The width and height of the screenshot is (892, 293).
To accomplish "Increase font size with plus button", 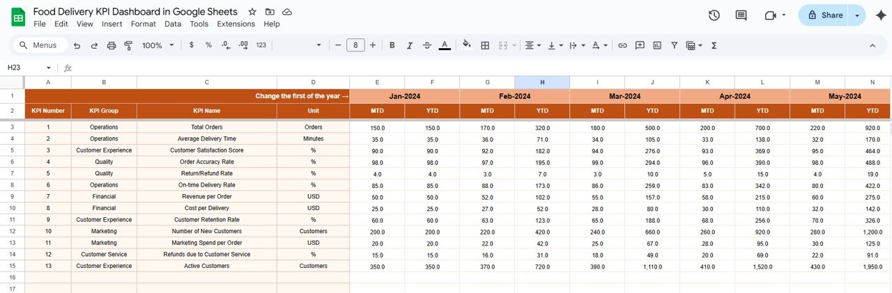I will (x=373, y=45).
